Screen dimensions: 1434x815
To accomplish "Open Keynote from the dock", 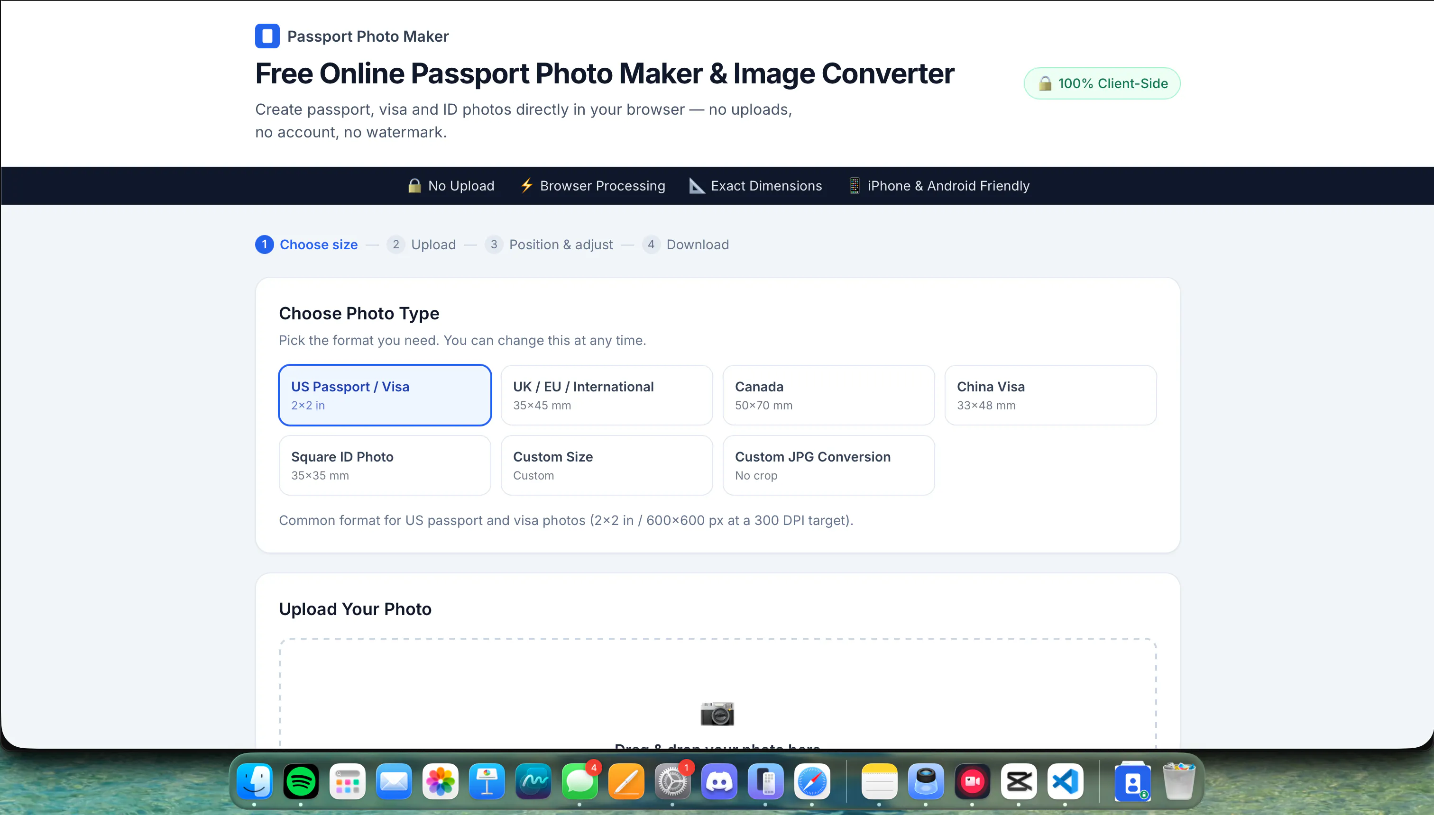I will (487, 781).
